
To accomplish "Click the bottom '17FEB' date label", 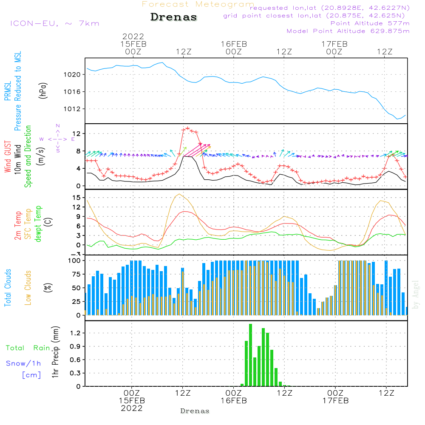I will click(336, 401).
